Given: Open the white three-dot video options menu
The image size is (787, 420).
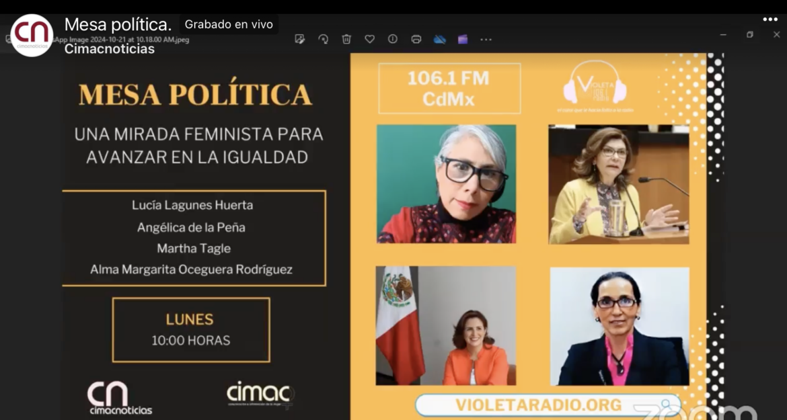Looking at the screenshot, I should (770, 19).
